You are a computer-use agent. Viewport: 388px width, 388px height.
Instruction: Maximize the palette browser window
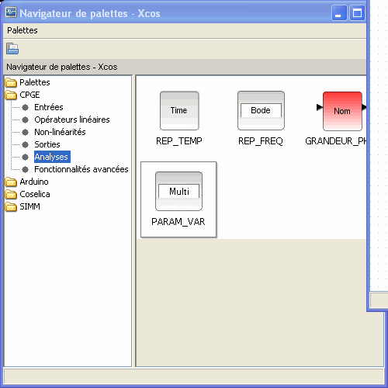pos(357,13)
